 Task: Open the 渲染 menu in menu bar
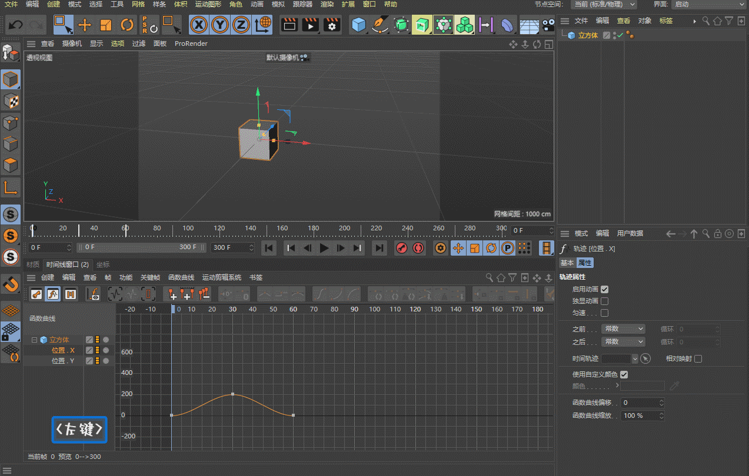(x=327, y=4)
